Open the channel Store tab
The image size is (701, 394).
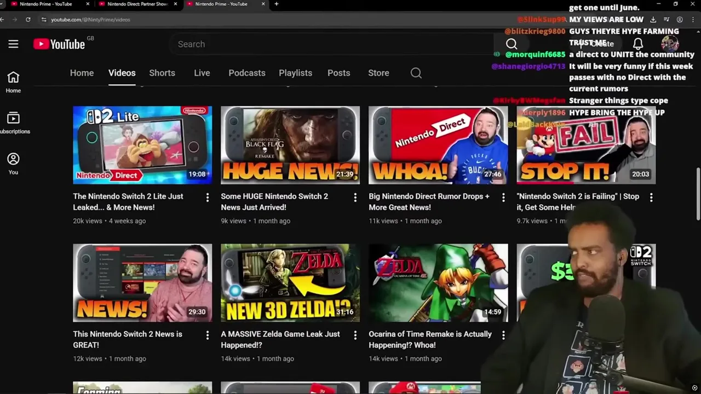pyautogui.click(x=378, y=73)
